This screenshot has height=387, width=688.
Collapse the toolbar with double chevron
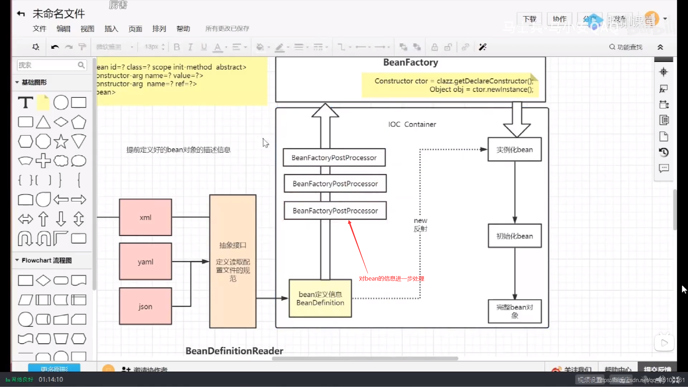(660, 47)
